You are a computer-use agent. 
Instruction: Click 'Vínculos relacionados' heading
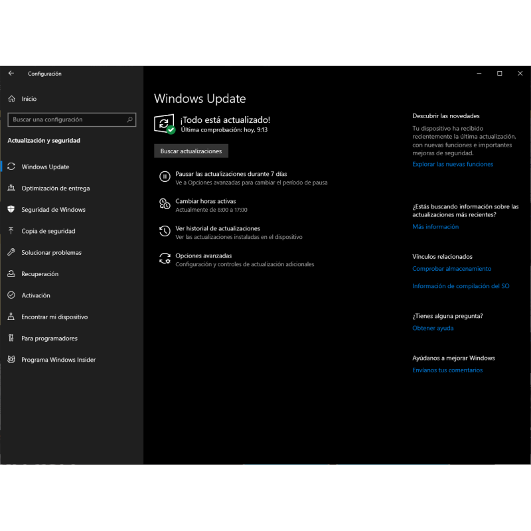(x=442, y=257)
